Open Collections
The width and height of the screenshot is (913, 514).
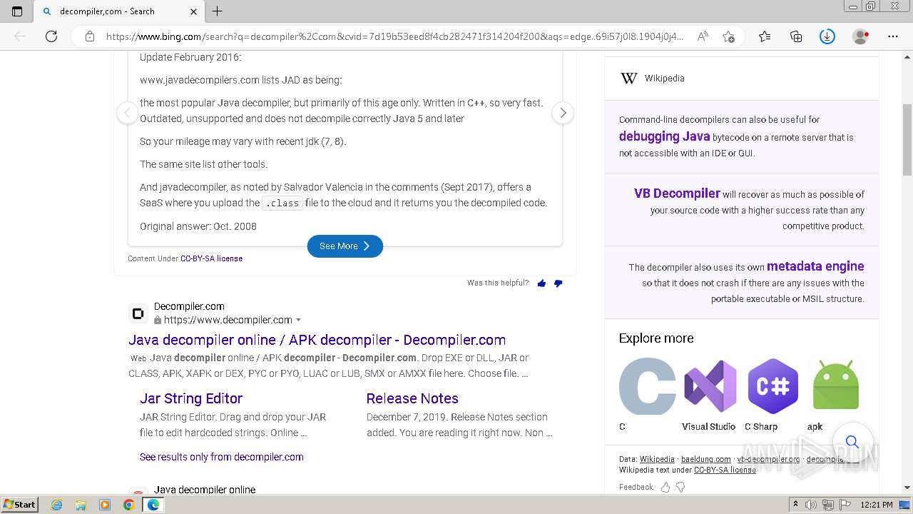point(796,36)
